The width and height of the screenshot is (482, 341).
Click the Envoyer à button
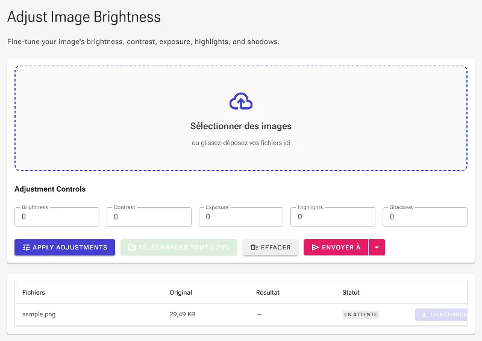[x=336, y=247]
